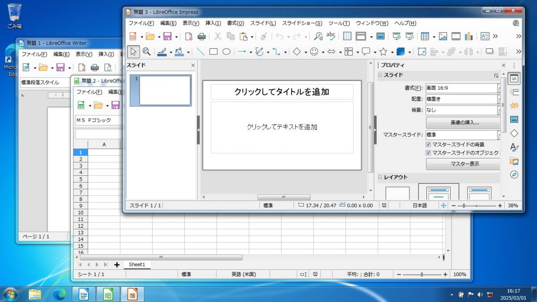Collapse the レイアウト section
Screen dimensions: 537x302
tap(380, 177)
